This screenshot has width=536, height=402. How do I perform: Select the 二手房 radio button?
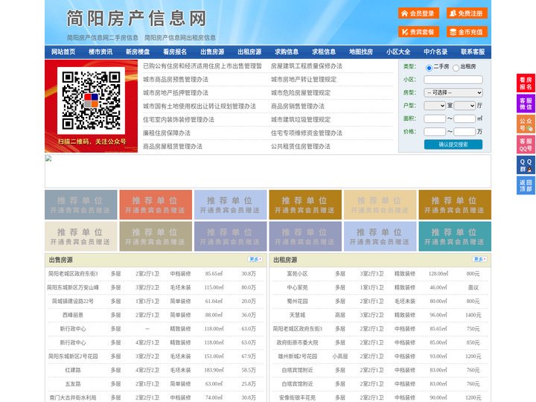429,68
